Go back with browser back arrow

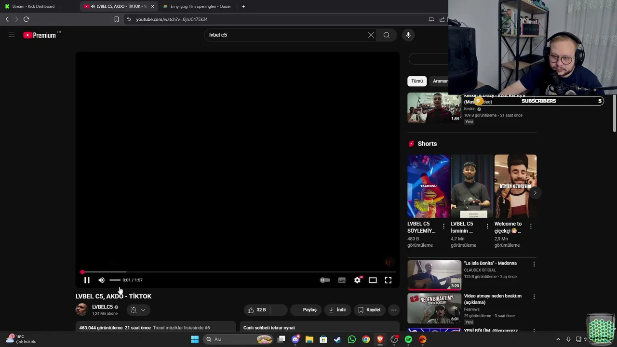7,19
